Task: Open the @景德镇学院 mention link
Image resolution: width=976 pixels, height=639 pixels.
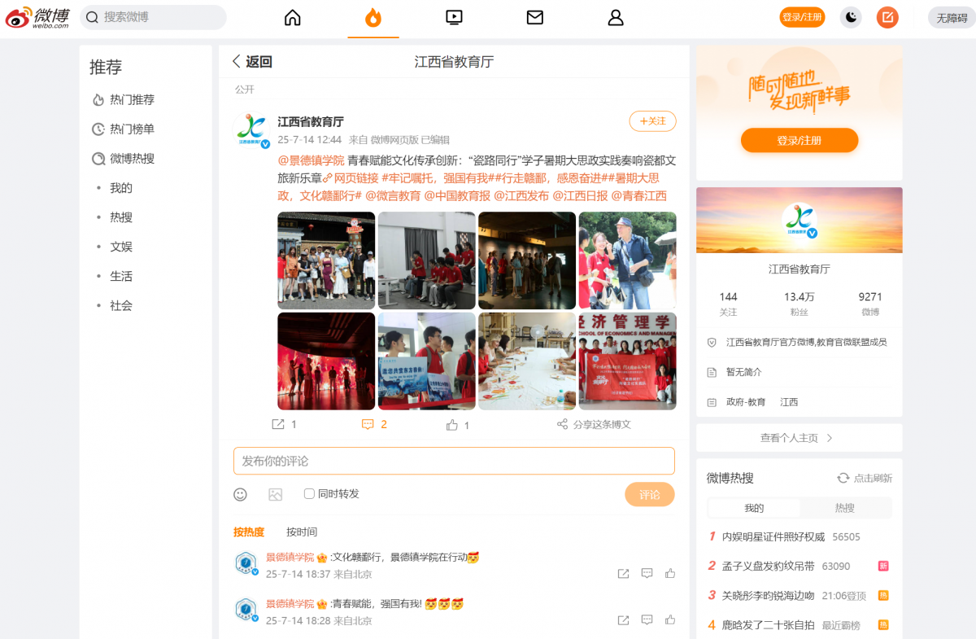Action: (312, 160)
